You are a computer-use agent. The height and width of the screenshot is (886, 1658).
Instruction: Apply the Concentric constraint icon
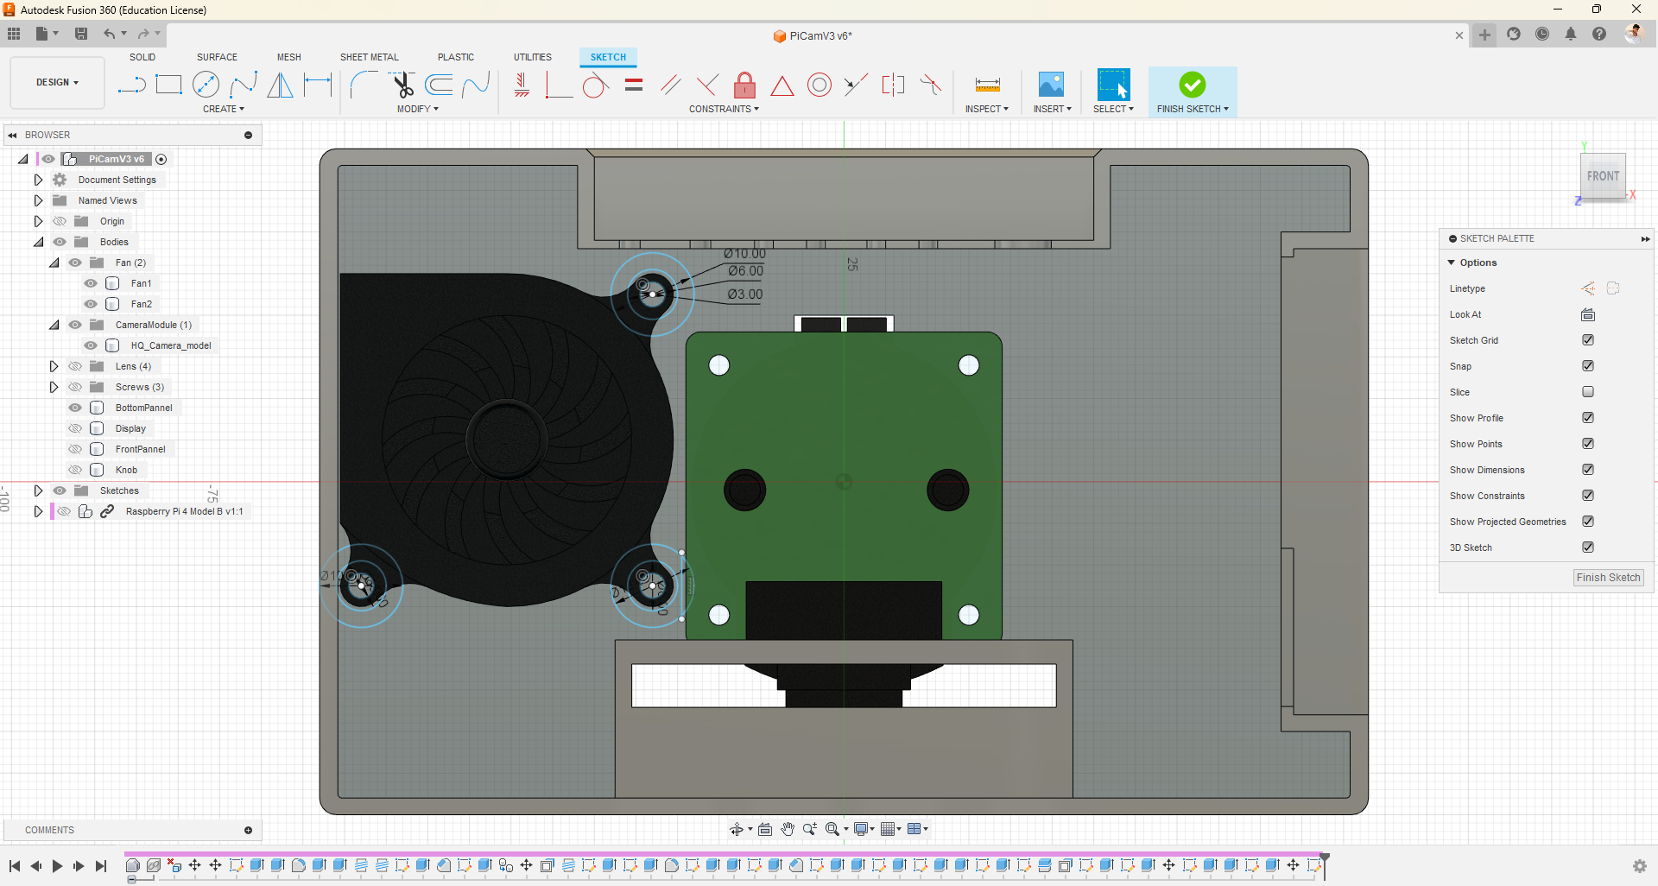coord(819,85)
